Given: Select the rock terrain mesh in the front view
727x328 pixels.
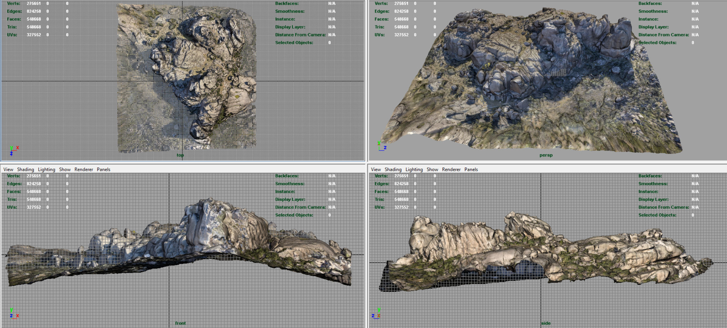Looking at the screenshot, I should pos(179,241).
